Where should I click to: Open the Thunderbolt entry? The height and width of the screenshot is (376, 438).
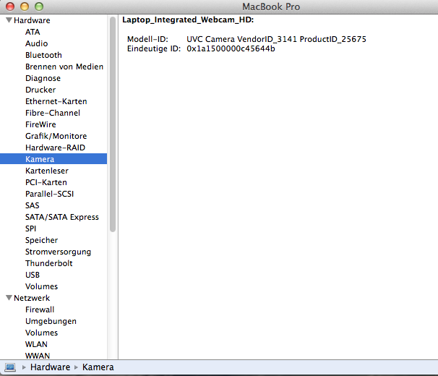48,263
